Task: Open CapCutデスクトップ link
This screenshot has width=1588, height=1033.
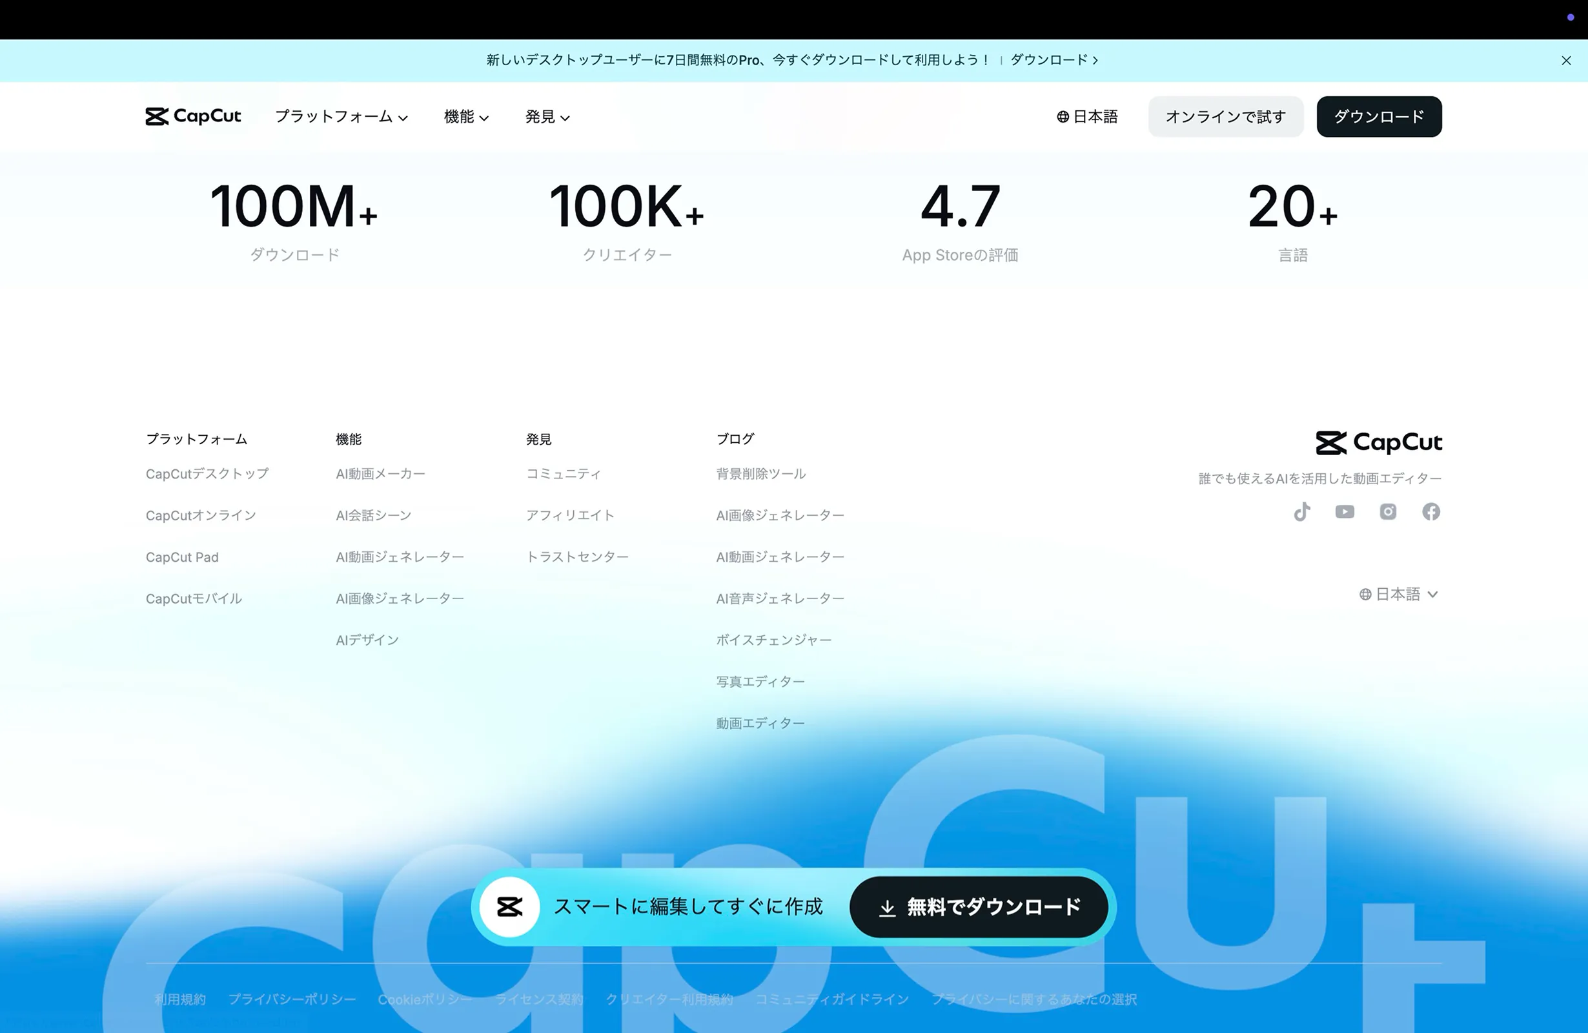Action: 207,474
